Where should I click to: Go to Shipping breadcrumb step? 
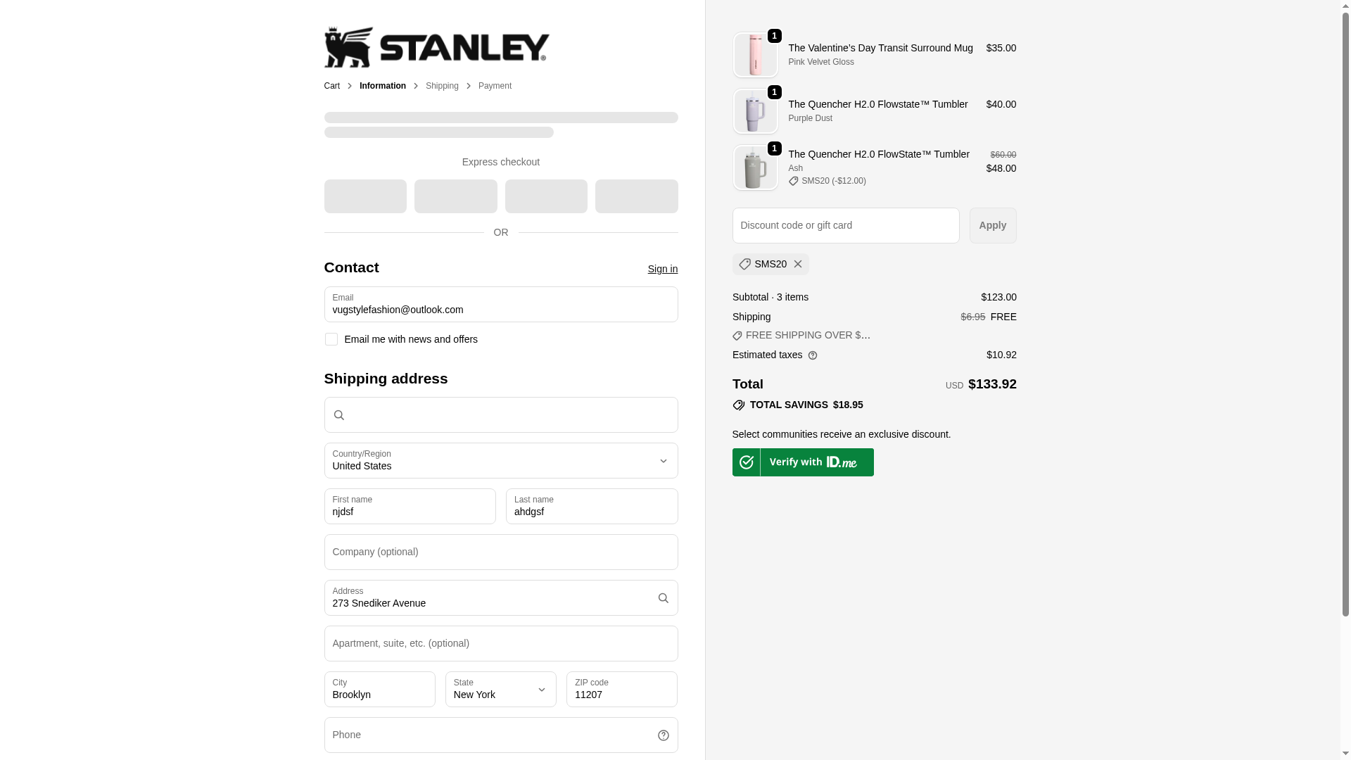coord(442,86)
